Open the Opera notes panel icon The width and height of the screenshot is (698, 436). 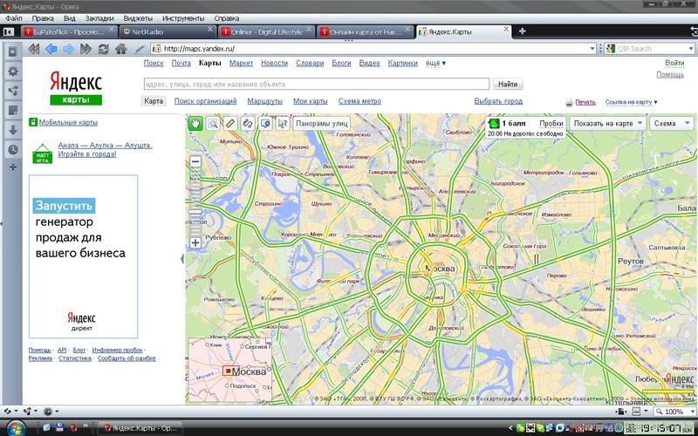[x=13, y=111]
